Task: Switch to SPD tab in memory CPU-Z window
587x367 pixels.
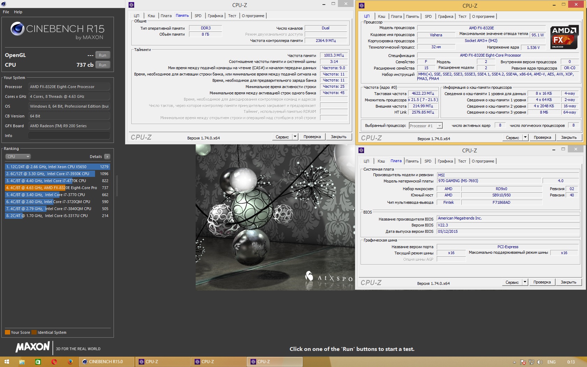Action: [198, 16]
